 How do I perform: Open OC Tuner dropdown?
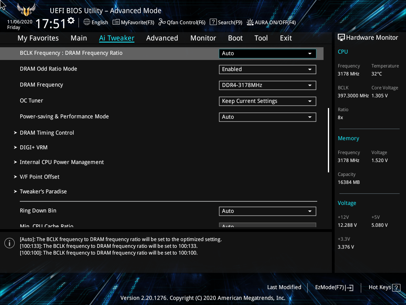coord(268,101)
